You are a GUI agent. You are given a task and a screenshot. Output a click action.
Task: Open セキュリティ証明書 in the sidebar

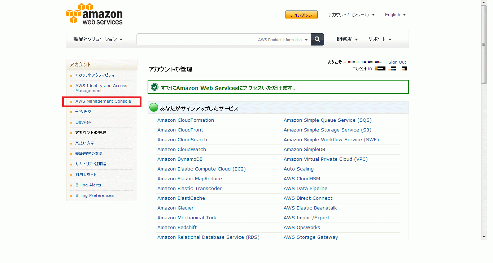coord(91,164)
